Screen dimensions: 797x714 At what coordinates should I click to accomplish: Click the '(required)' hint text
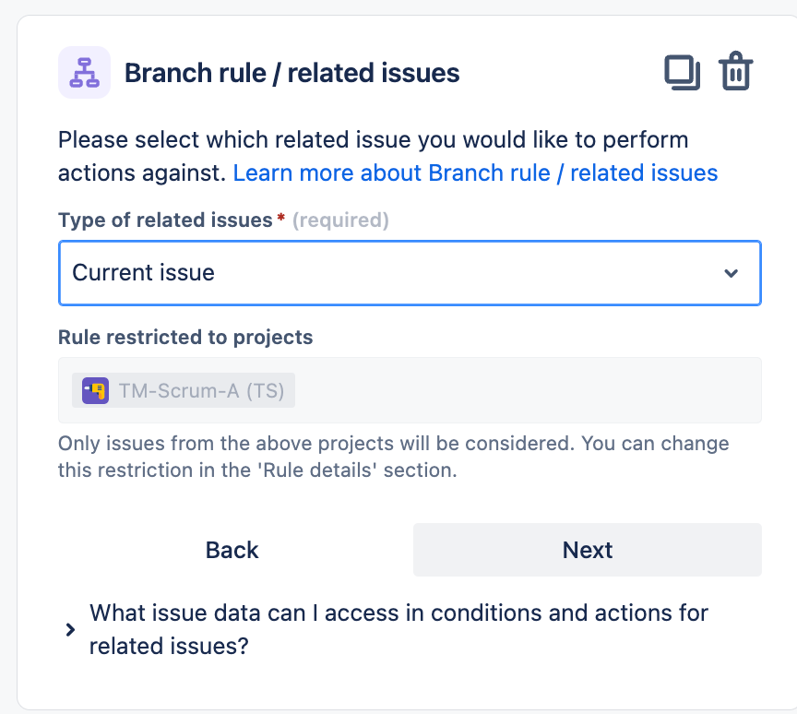pos(340,220)
